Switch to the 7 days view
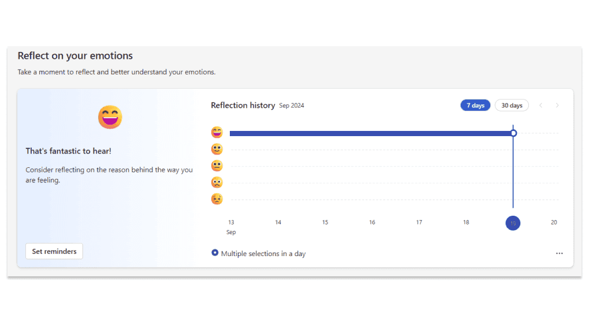Screen dimensions: 589x323 click(x=475, y=106)
